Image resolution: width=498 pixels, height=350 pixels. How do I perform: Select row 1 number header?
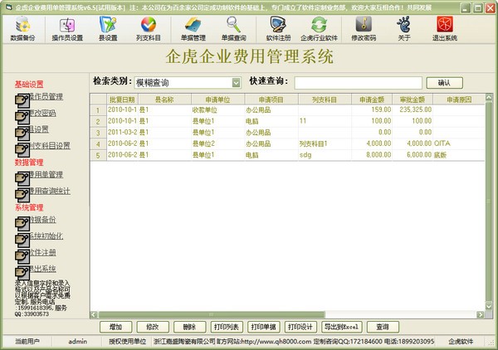(x=98, y=110)
